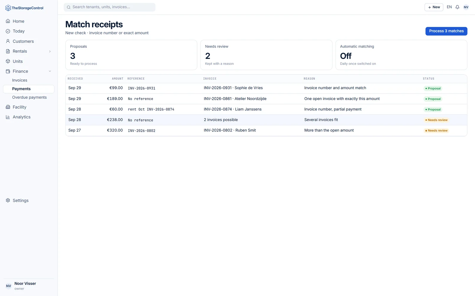The image size is (475, 296).
Task: Click the NV avatar in top bar
Action: point(466,7)
